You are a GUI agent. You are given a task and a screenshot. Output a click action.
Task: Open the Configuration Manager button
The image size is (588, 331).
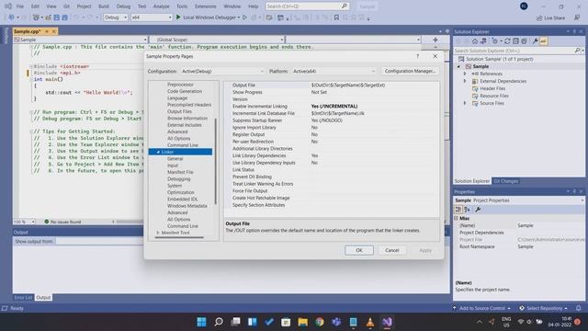pyautogui.click(x=410, y=71)
